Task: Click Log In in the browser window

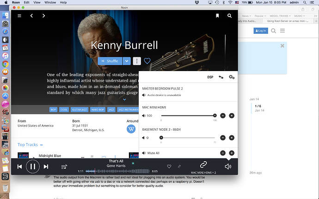Action: point(261,30)
